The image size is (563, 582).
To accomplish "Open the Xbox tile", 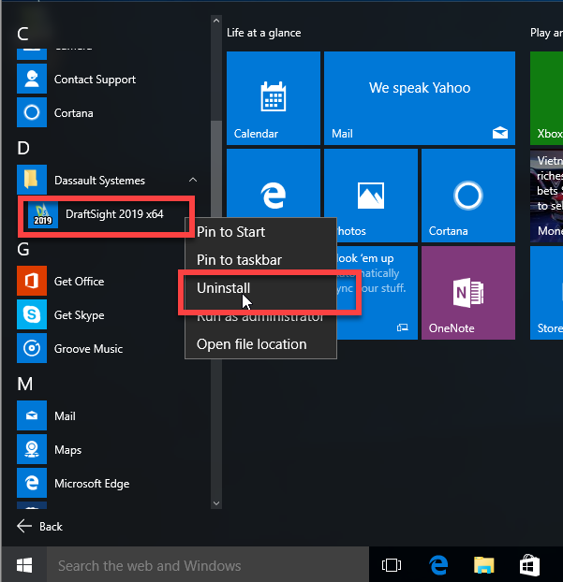I will click(546, 98).
